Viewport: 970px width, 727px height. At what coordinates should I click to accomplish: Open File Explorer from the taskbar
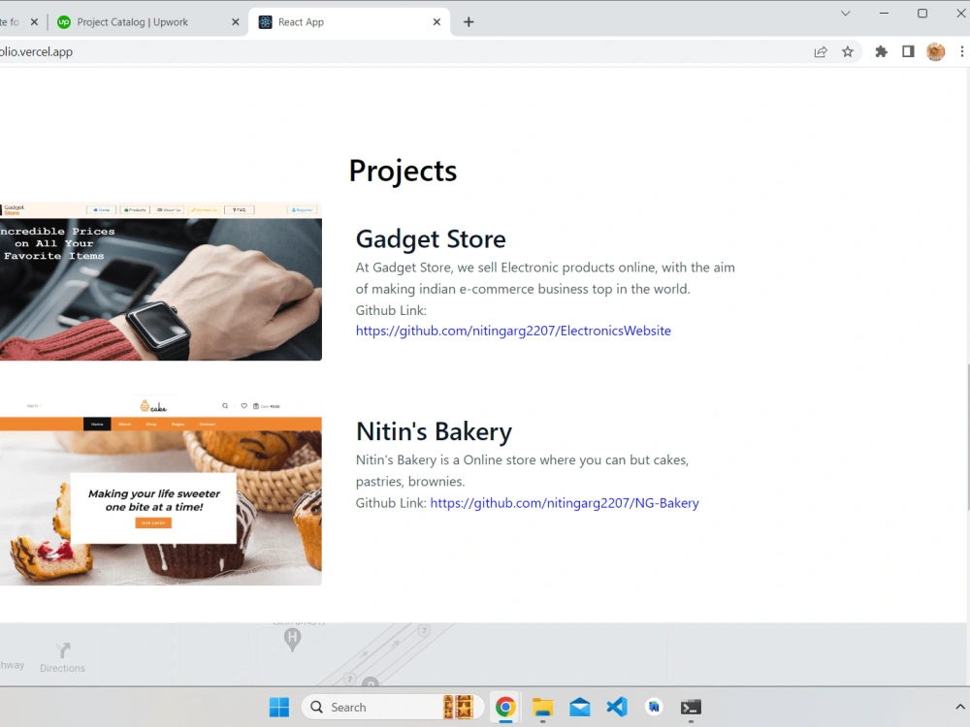click(x=542, y=707)
